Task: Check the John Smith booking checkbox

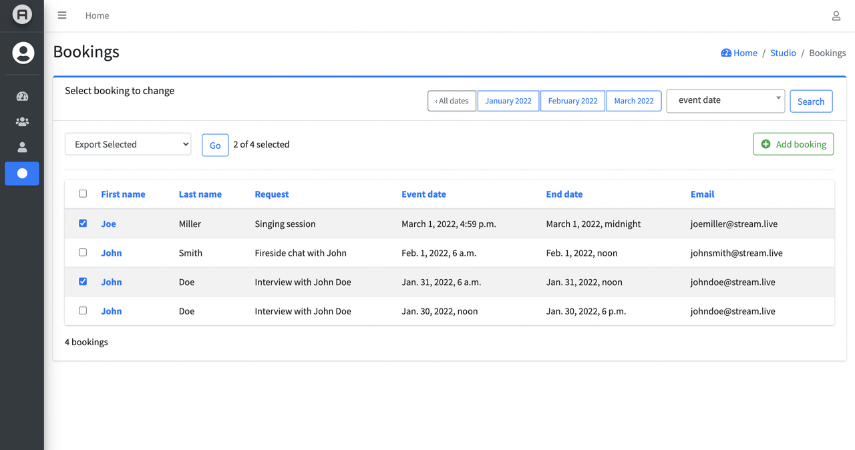Action: tap(83, 253)
